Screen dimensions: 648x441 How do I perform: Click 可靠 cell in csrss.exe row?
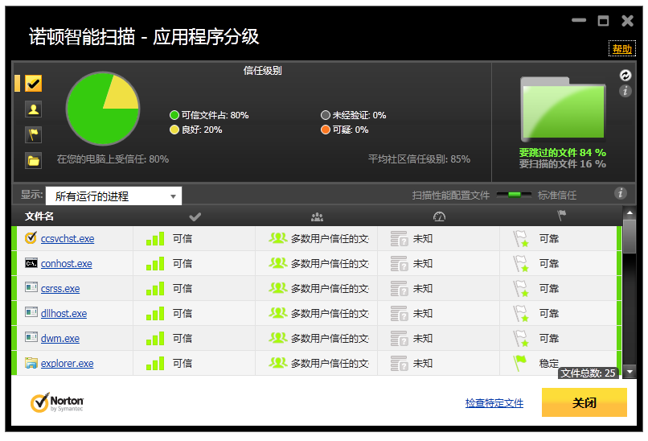(x=549, y=289)
